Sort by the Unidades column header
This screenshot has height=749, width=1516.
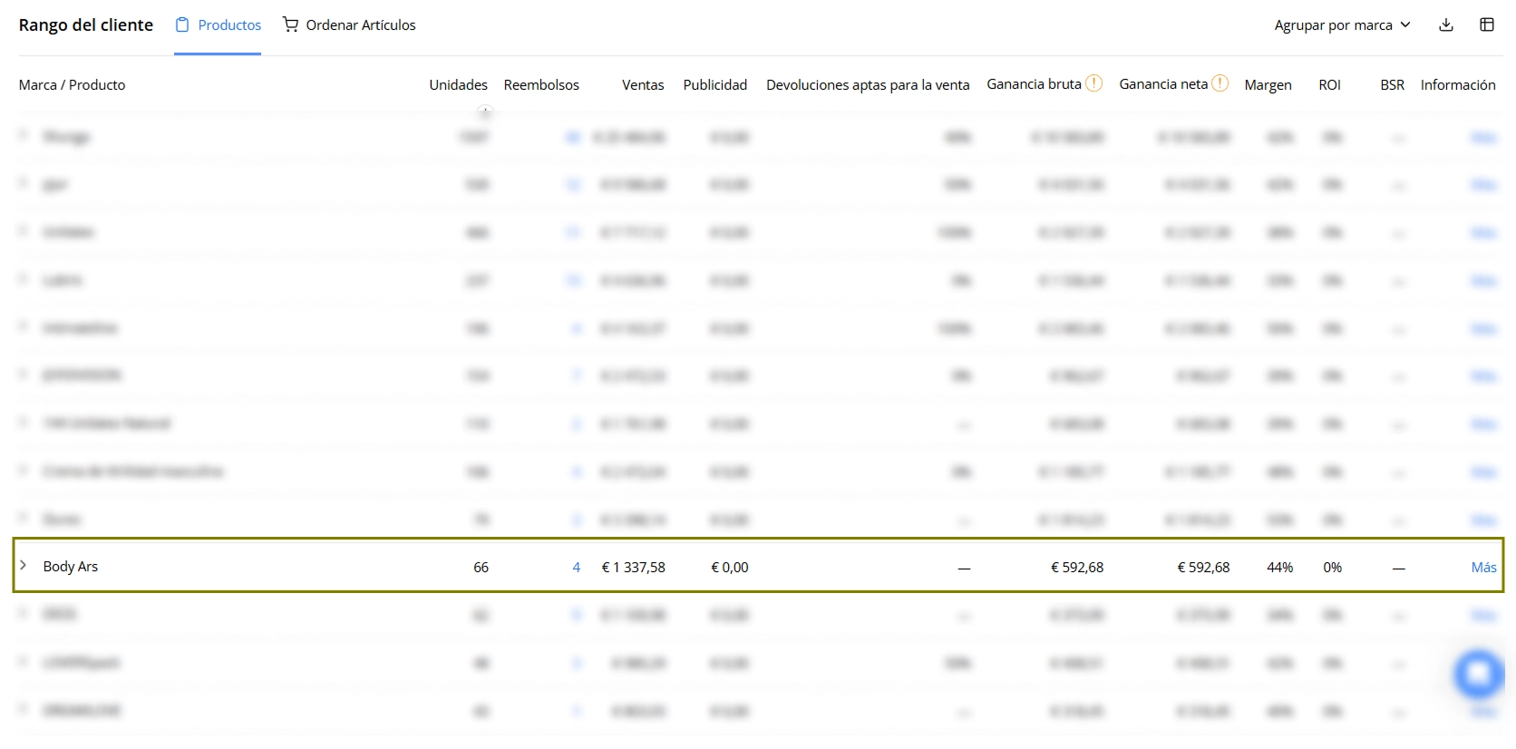pyautogui.click(x=458, y=84)
